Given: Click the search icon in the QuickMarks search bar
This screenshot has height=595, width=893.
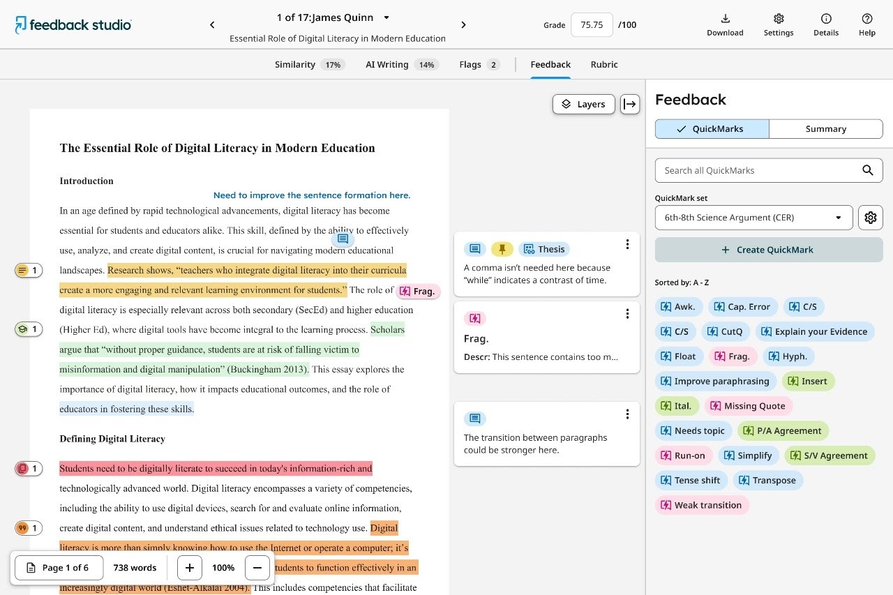Looking at the screenshot, I should pyautogui.click(x=867, y=170).
